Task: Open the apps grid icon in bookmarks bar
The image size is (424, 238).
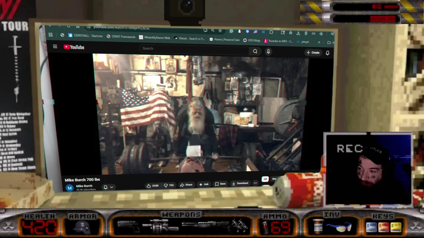Action: pos(50,35)
